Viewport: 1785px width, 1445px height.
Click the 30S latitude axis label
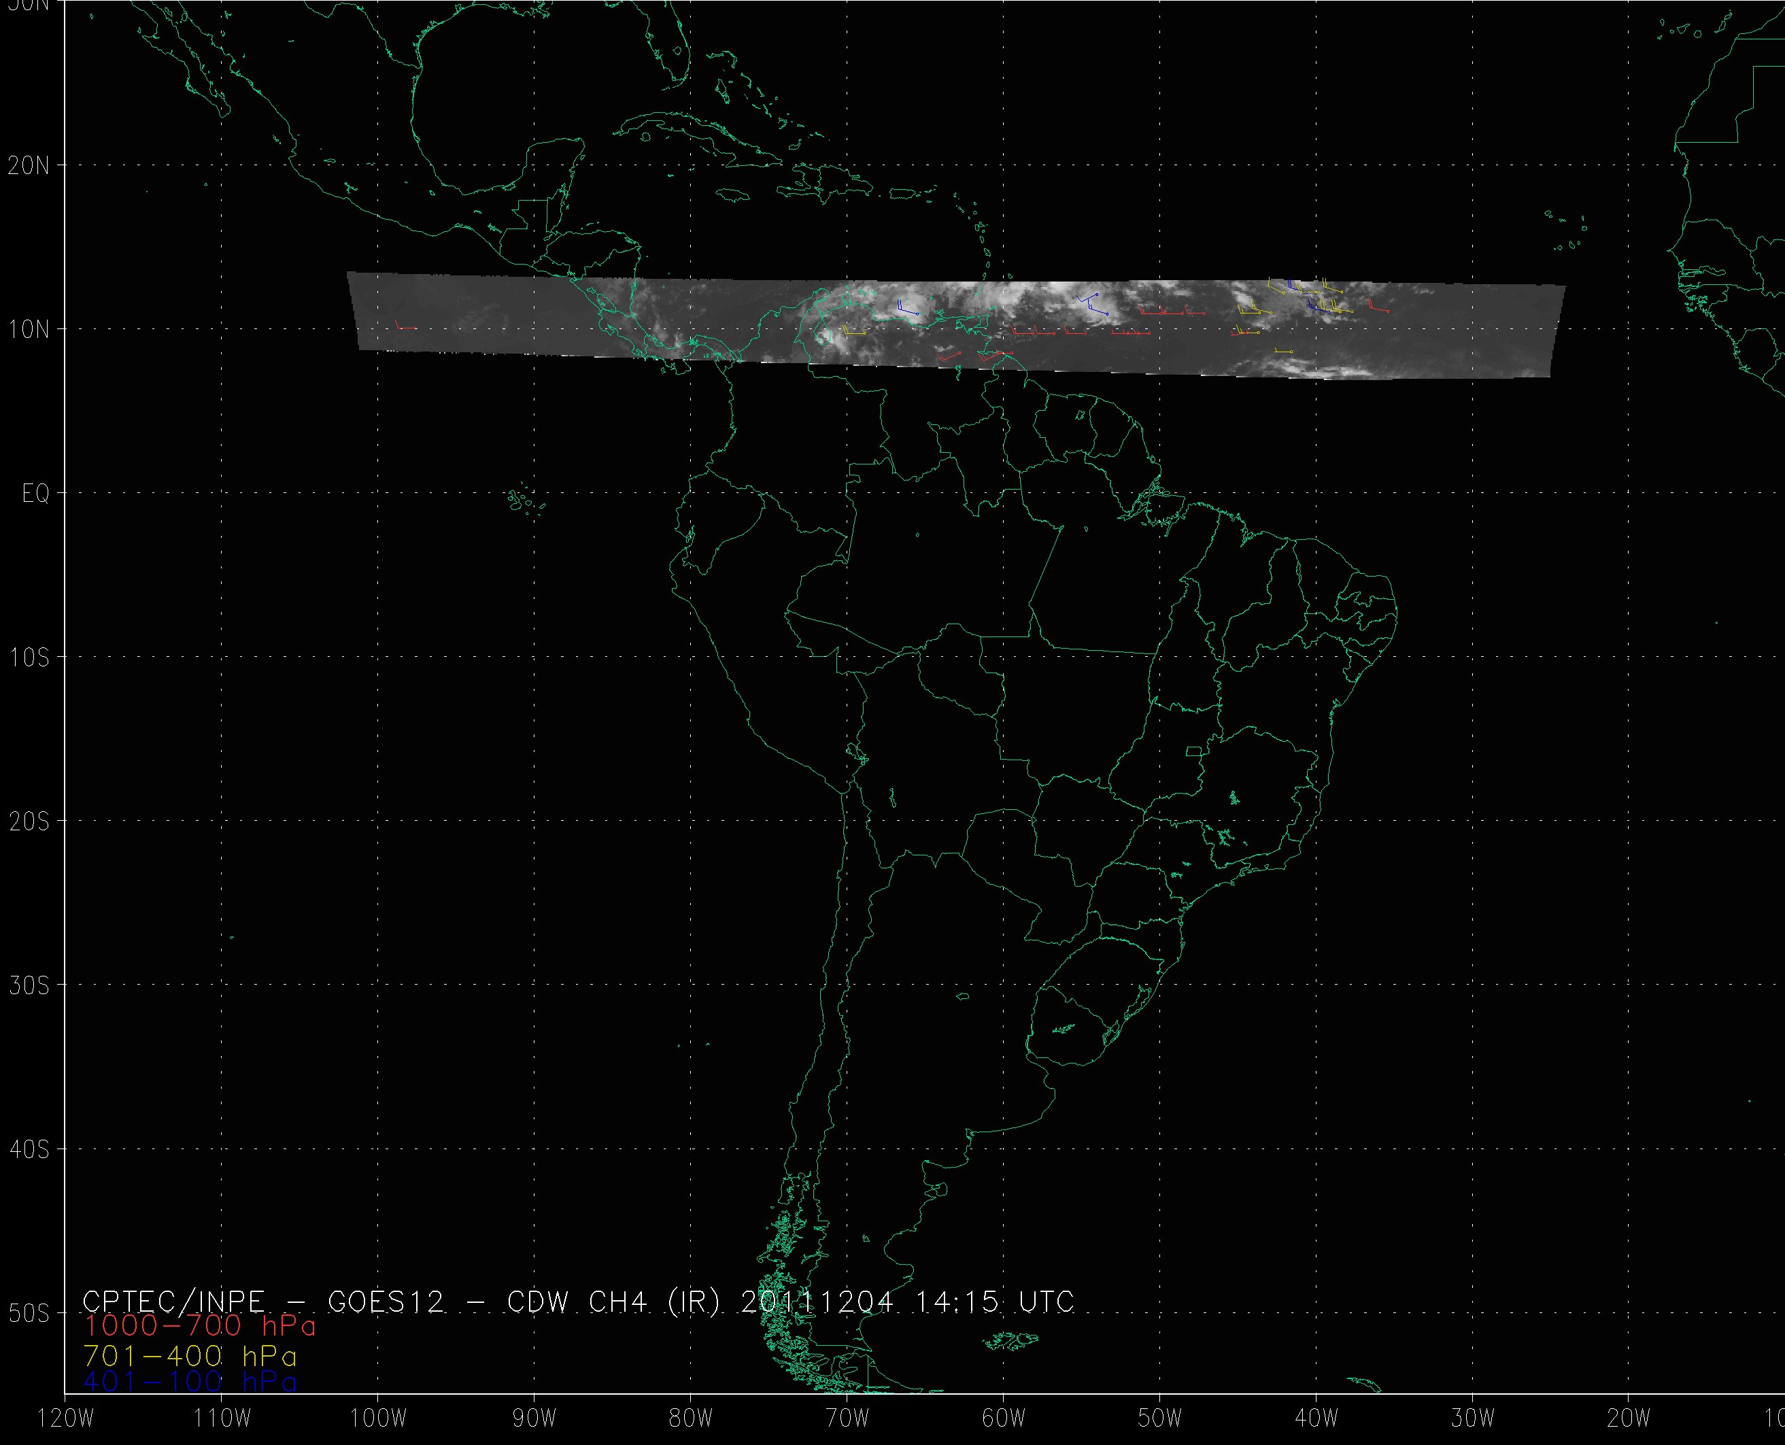coord(29,985)
